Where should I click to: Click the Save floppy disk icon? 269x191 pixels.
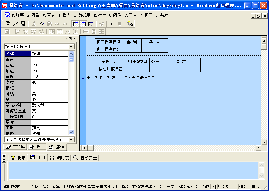click(x=23, y=24)
